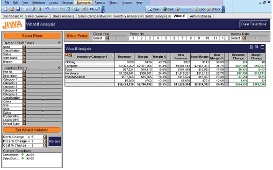Click the Select Period button
273x170 pixels.
pos(77,36)
